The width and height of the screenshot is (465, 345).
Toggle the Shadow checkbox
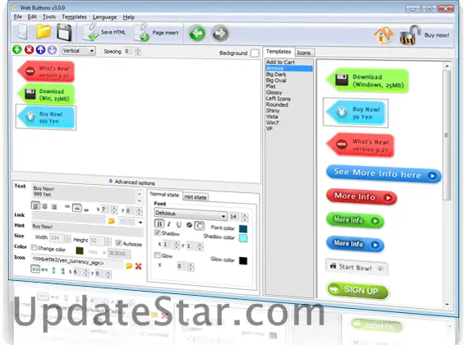point(158,232)
